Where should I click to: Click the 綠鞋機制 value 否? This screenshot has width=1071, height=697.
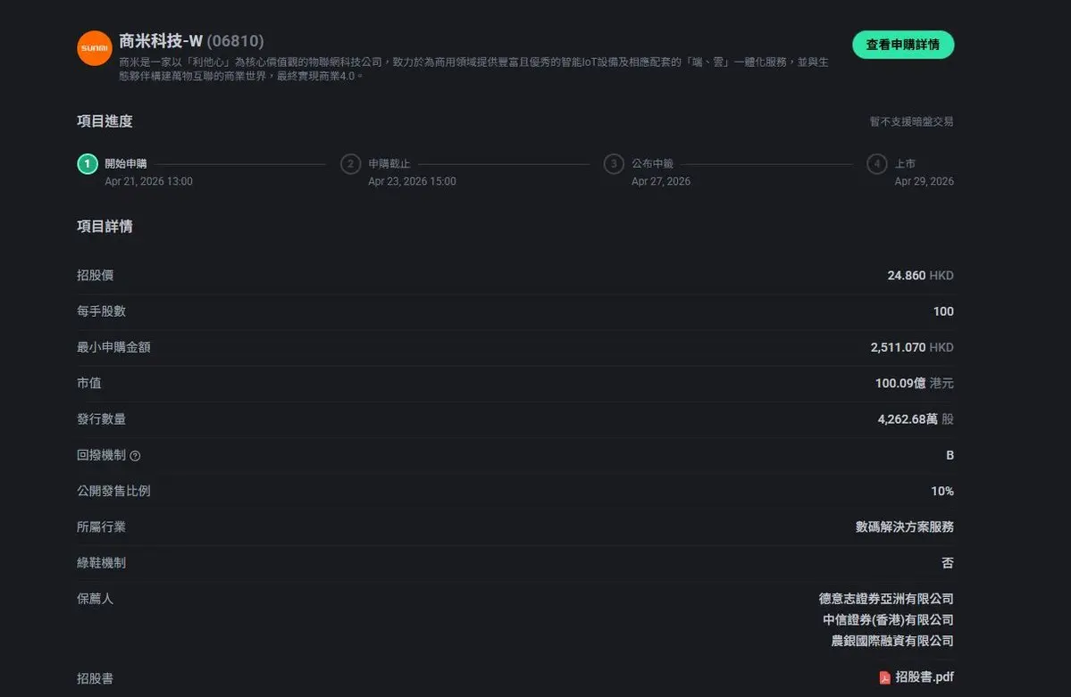coord(948,563)
